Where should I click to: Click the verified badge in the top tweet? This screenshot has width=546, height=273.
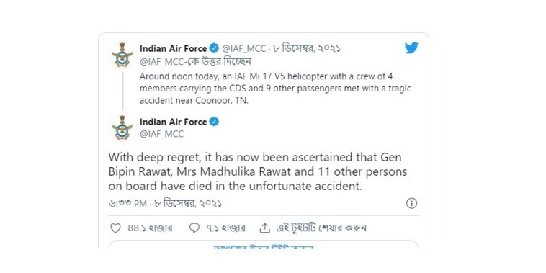(x=214, y=48)
